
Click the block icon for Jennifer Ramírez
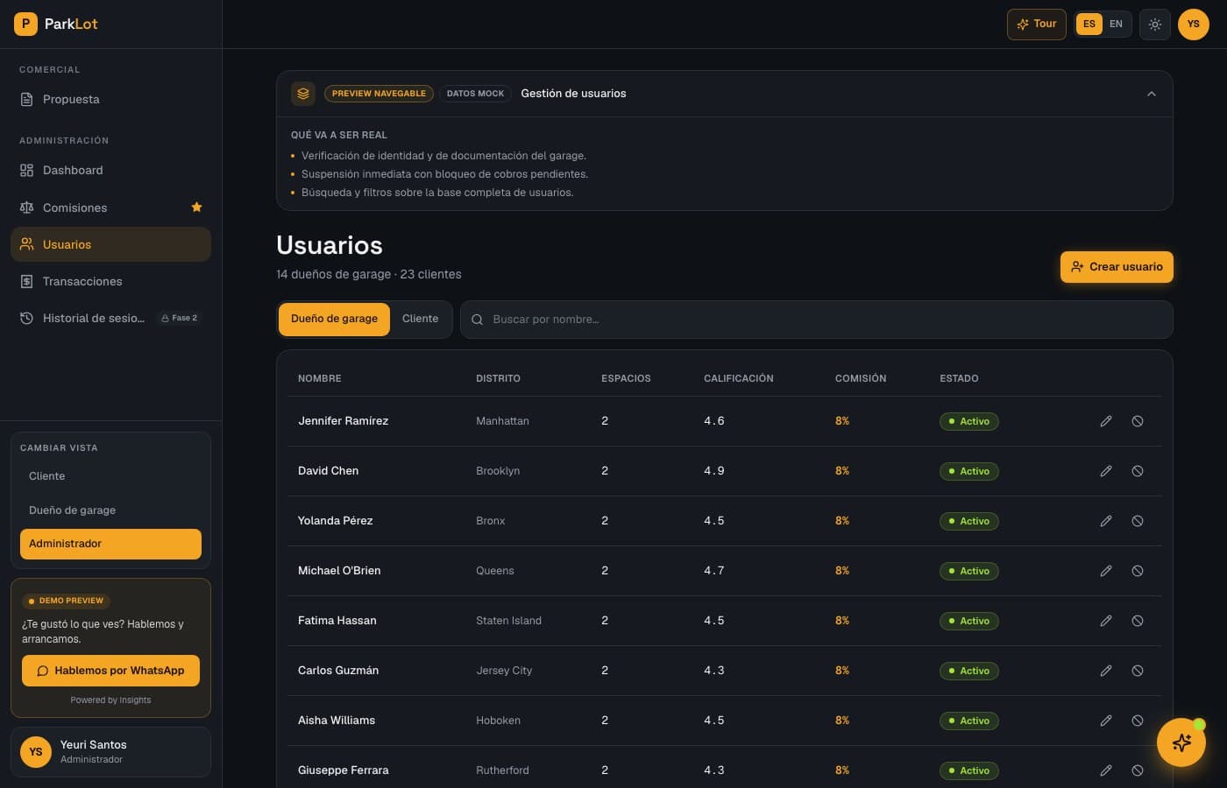pos(1137,421)
